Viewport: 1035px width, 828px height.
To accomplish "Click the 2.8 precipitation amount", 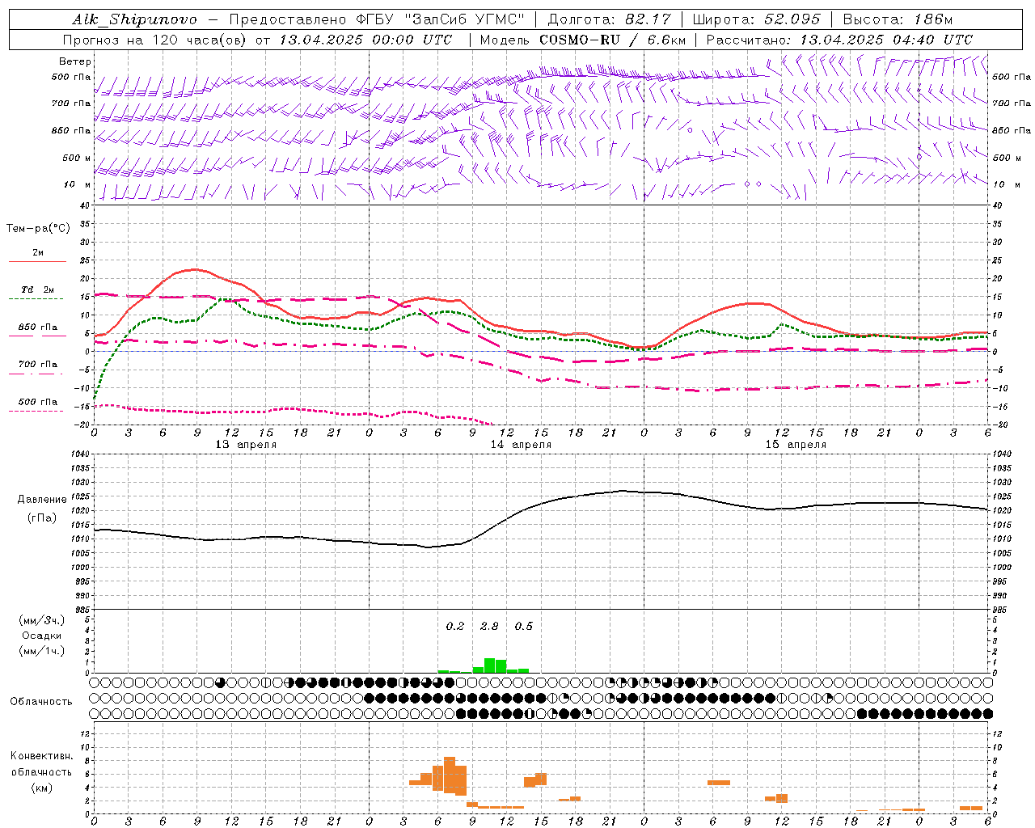I will click(489, 627).
